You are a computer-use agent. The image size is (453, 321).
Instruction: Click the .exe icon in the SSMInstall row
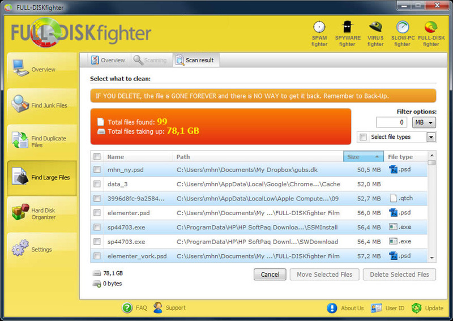coord(393,227)
